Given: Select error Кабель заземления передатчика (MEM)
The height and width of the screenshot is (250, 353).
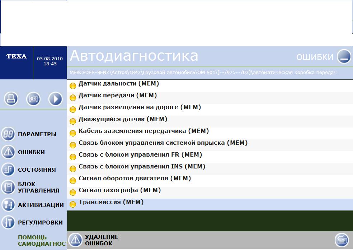Looking at the screenshot, I should click(210, 133).
